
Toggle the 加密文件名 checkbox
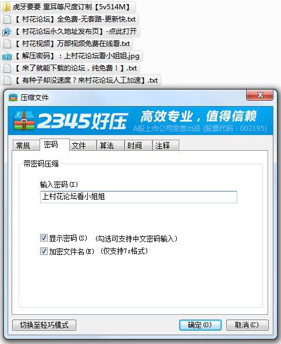(44, 251)
